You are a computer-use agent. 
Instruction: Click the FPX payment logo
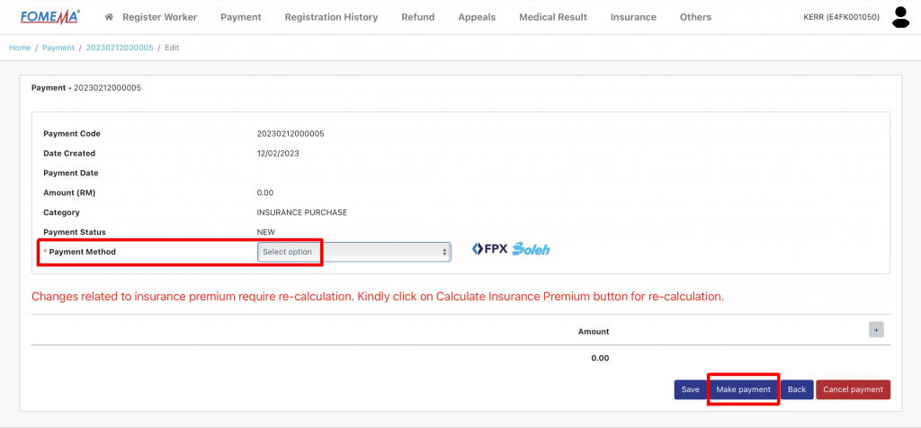[490, 250]
